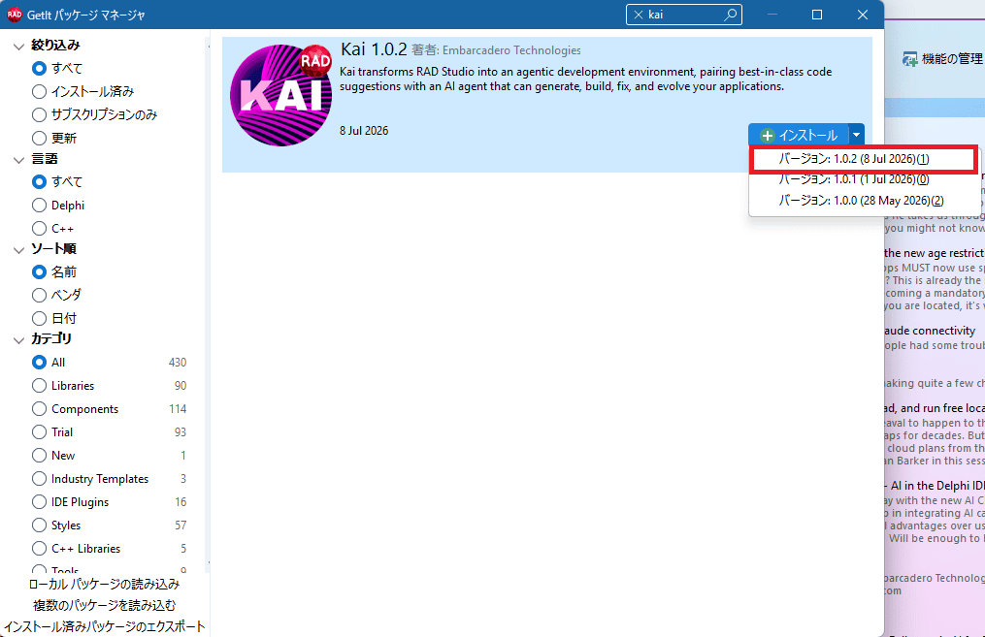
Task: Click the search magnifier icon in title bar
Action: tap(730, 15)
